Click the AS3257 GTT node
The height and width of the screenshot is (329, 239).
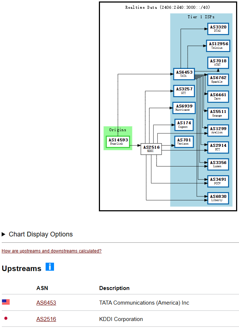pyautogui.click(x=184, y=91)
